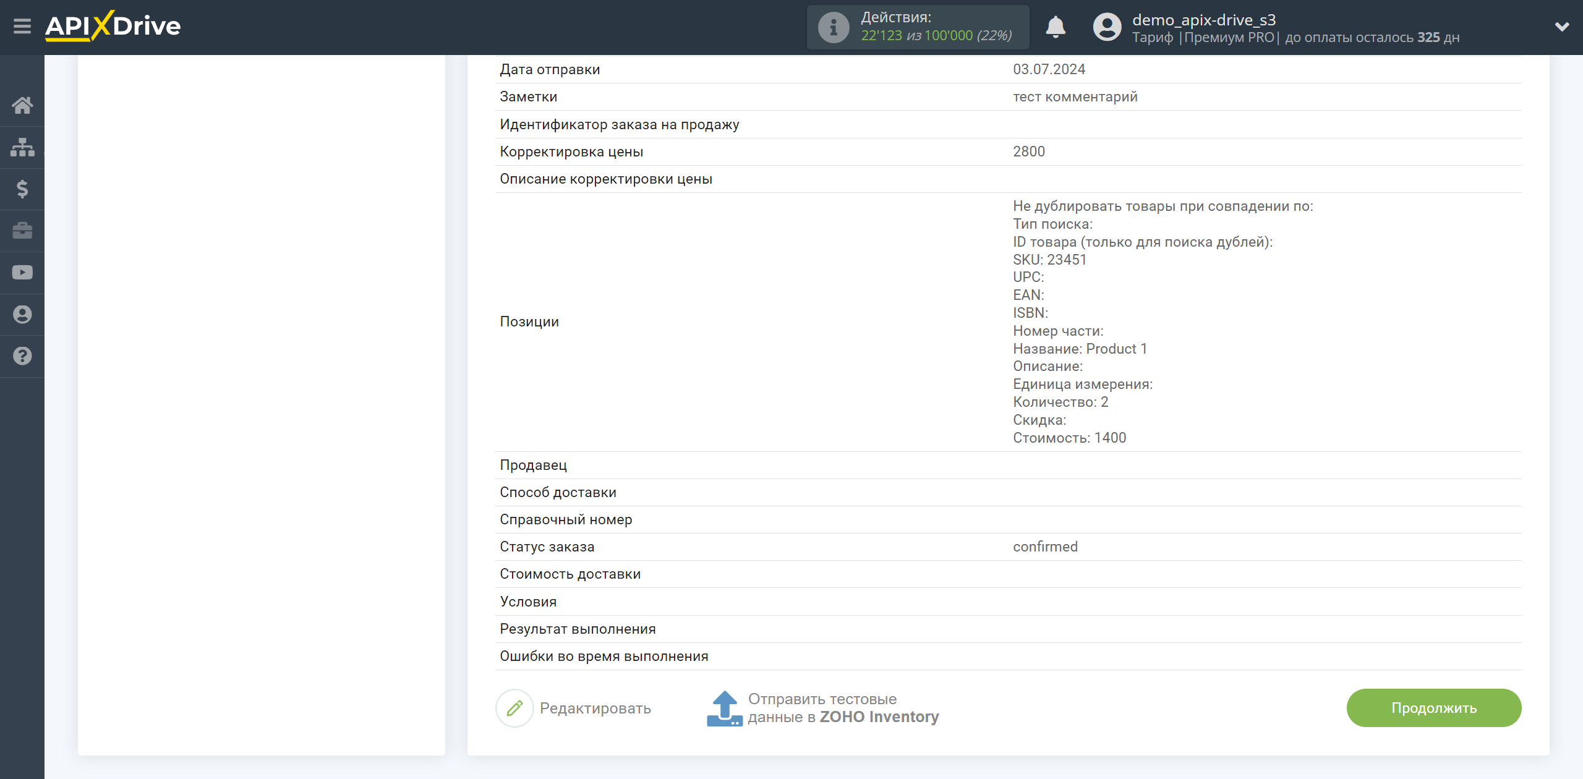1583x779 pixels.
Task: Click the actions count 22'123 из 100'000
Action: point(936,36)
